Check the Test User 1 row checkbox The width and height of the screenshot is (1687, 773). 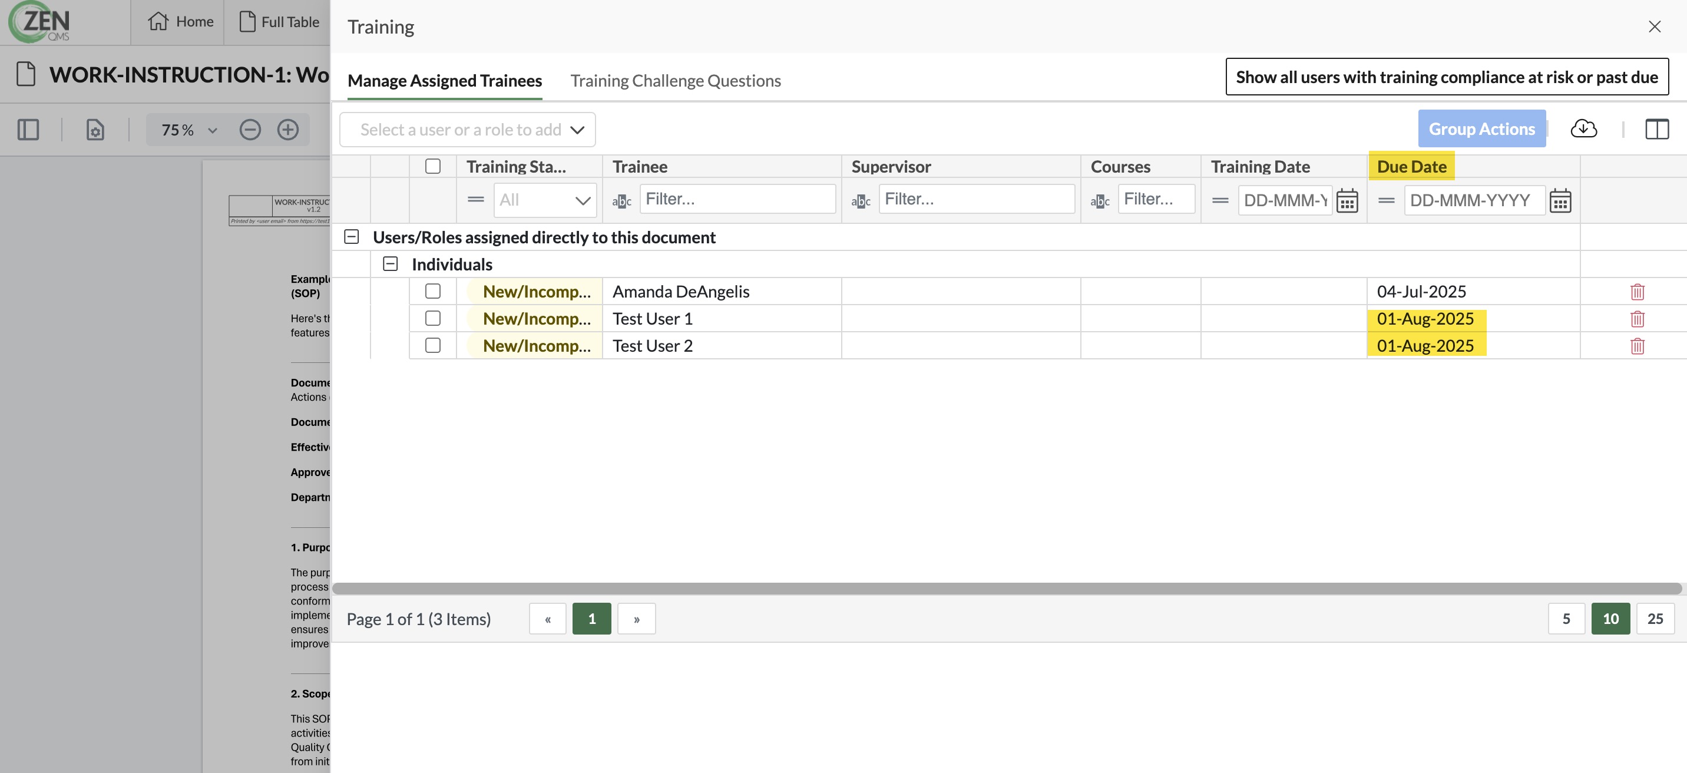433,318
